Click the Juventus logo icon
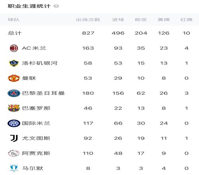This screenshot has width=199, height=175. [14, 138]
